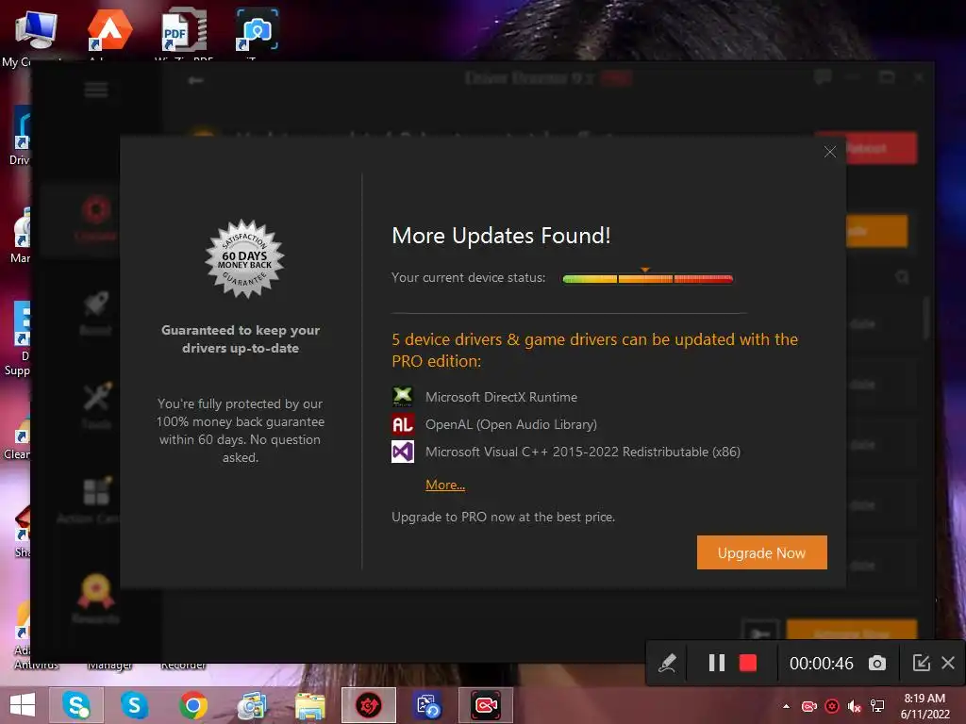Click the device status color bar
Screen dimensions: 966x724
pos(647,278)
